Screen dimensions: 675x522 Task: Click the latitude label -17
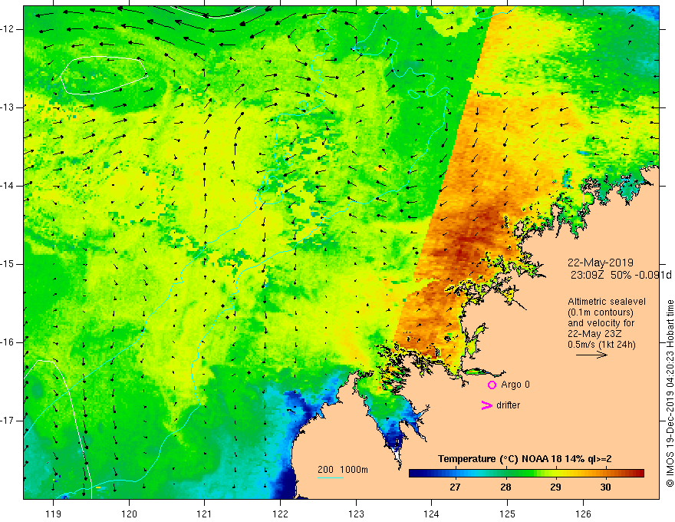[8, 421]
